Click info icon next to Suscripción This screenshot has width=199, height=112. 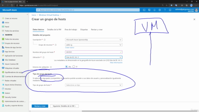[x=44, y=40]
